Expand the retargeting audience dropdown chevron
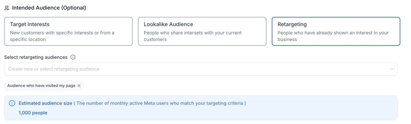Image resolution: width=411 pixels, height=124 pixels. 392,69
